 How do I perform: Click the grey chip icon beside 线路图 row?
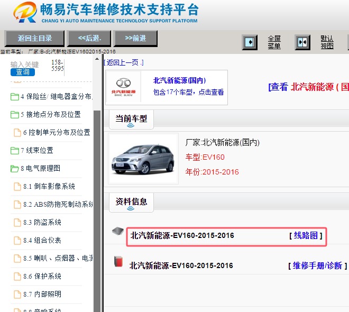tap(118, 231)
